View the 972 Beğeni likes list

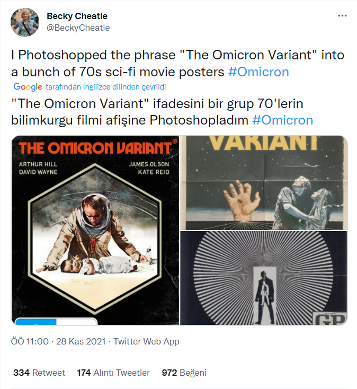(184, 373)
